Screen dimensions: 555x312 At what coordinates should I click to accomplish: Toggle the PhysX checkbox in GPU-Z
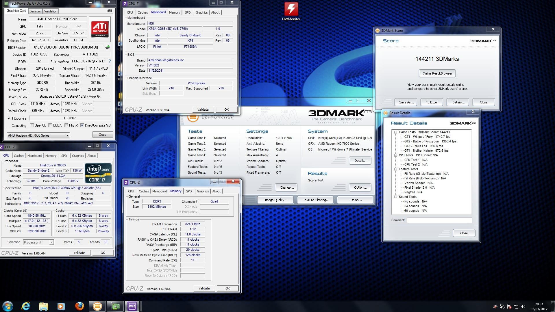pos(66,125)
